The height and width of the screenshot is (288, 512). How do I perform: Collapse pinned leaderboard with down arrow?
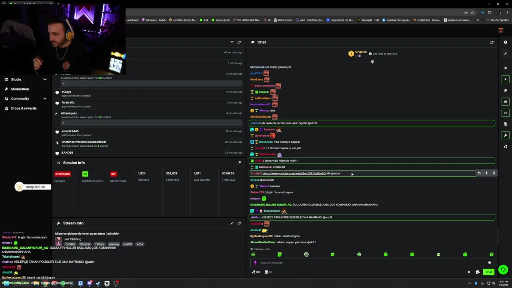coord(372,62)
